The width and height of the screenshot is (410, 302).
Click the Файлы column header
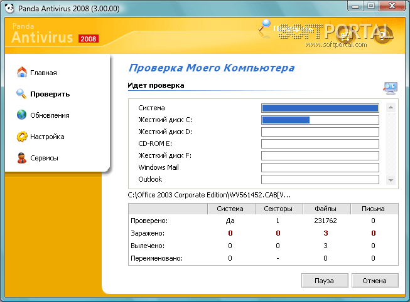coord(326,209)
